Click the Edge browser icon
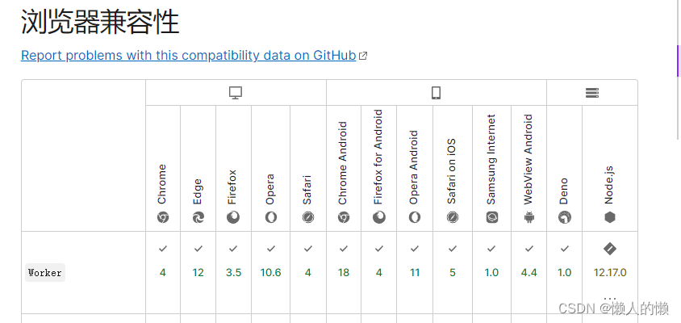Image resolution: width=681 pixels, height=323 pixels. pyautogui.click(x=198, y=217)
